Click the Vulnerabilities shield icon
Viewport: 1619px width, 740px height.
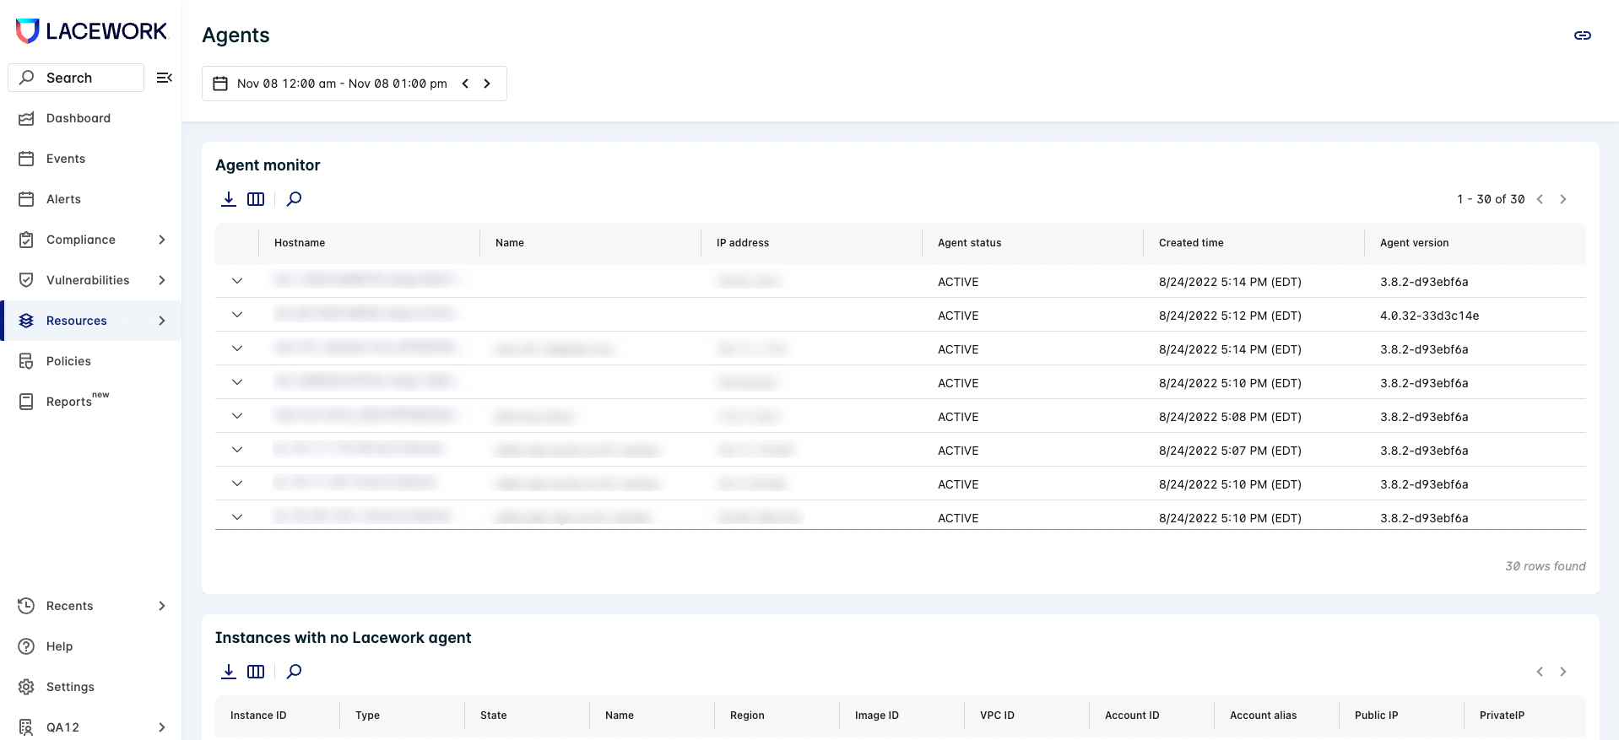pyautogui.click(x=26, y=280)
